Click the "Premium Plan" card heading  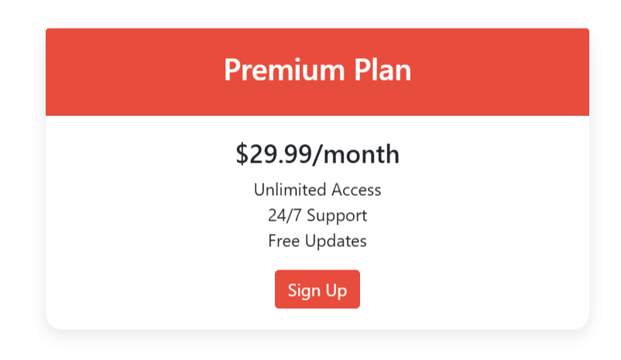(x=317, y=70)
